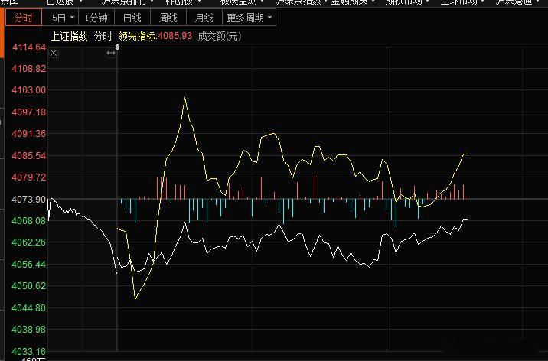Click the 领先指标:4085.93 indicator text

[x=155, y=36]
